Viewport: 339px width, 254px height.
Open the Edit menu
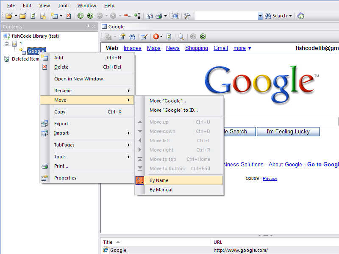pyautogui.click(x=27, y=6)
